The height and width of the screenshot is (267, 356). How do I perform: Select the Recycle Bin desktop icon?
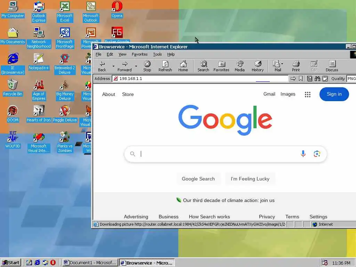[x=13, y=88]
